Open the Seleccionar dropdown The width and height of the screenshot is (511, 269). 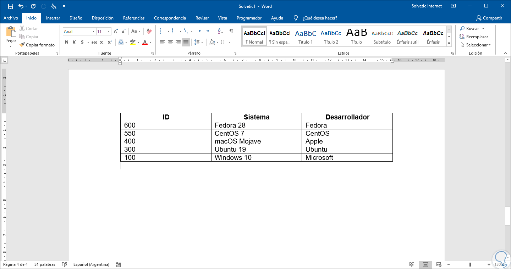[476, 45]
